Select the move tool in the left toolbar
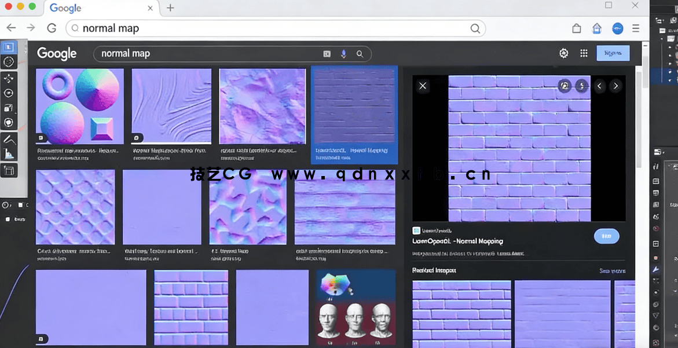 point(8,78)
